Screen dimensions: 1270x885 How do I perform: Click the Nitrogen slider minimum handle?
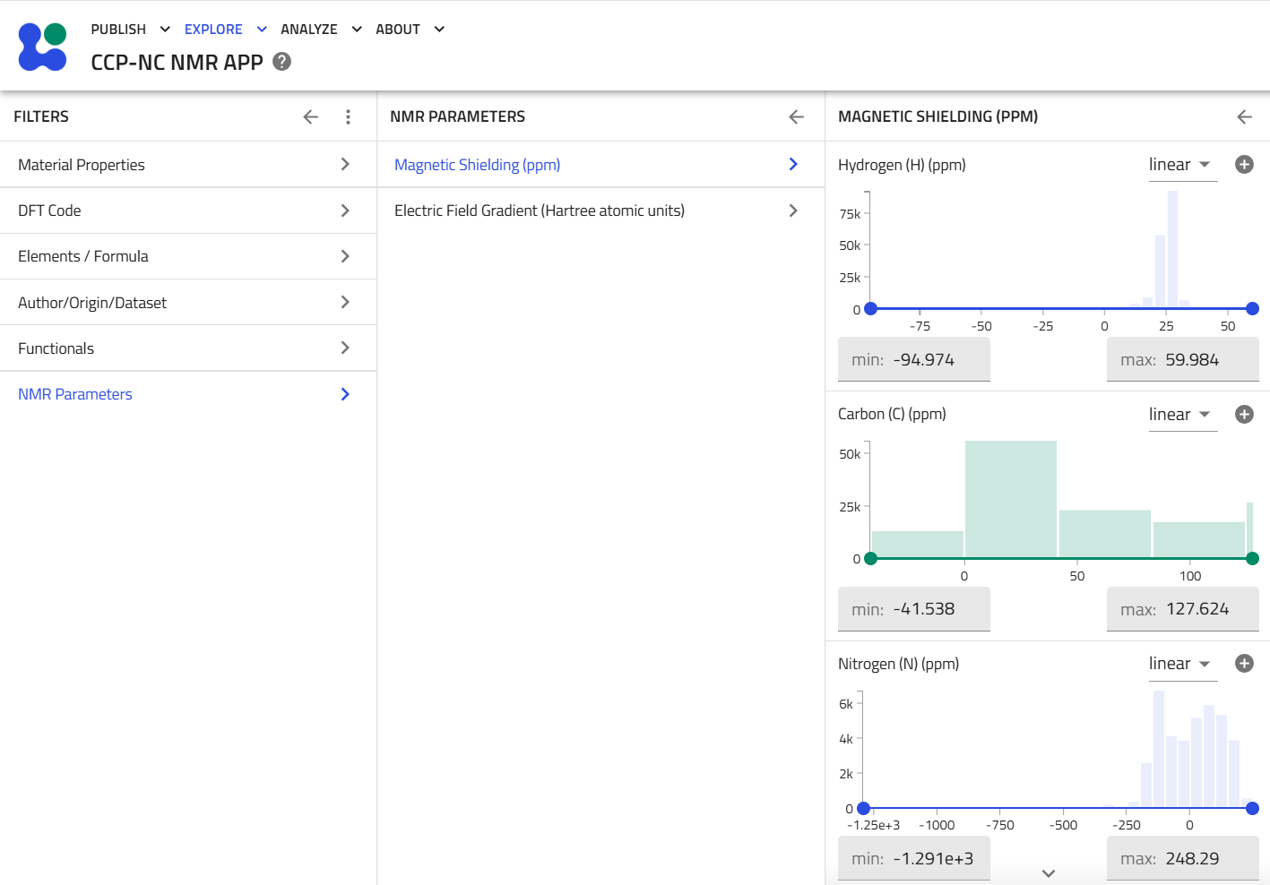tap(863, 809)
